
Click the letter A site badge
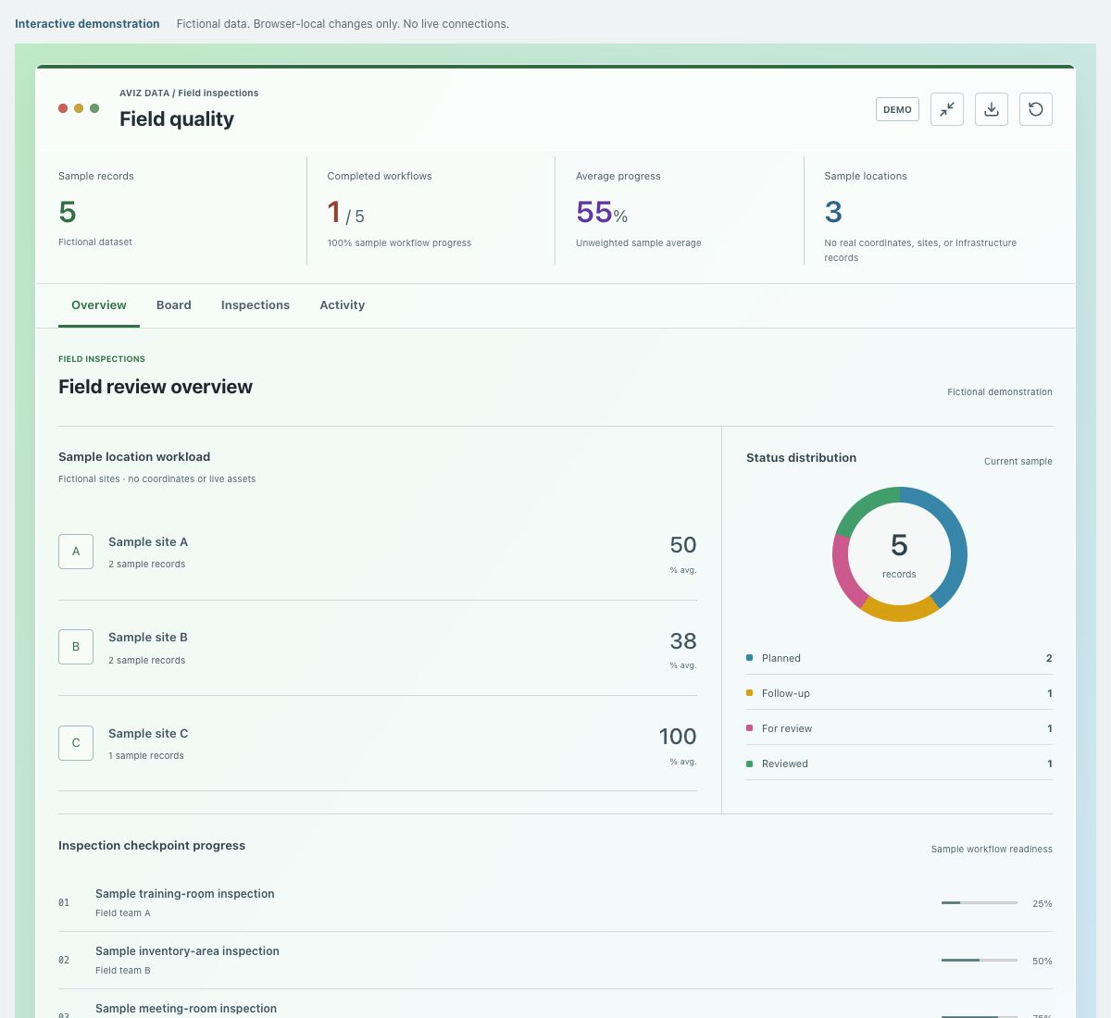76,552
